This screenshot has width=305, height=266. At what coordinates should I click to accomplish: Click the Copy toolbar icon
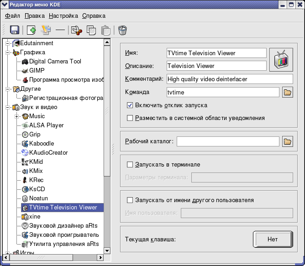pyautogui.click(x=91, y=30)
